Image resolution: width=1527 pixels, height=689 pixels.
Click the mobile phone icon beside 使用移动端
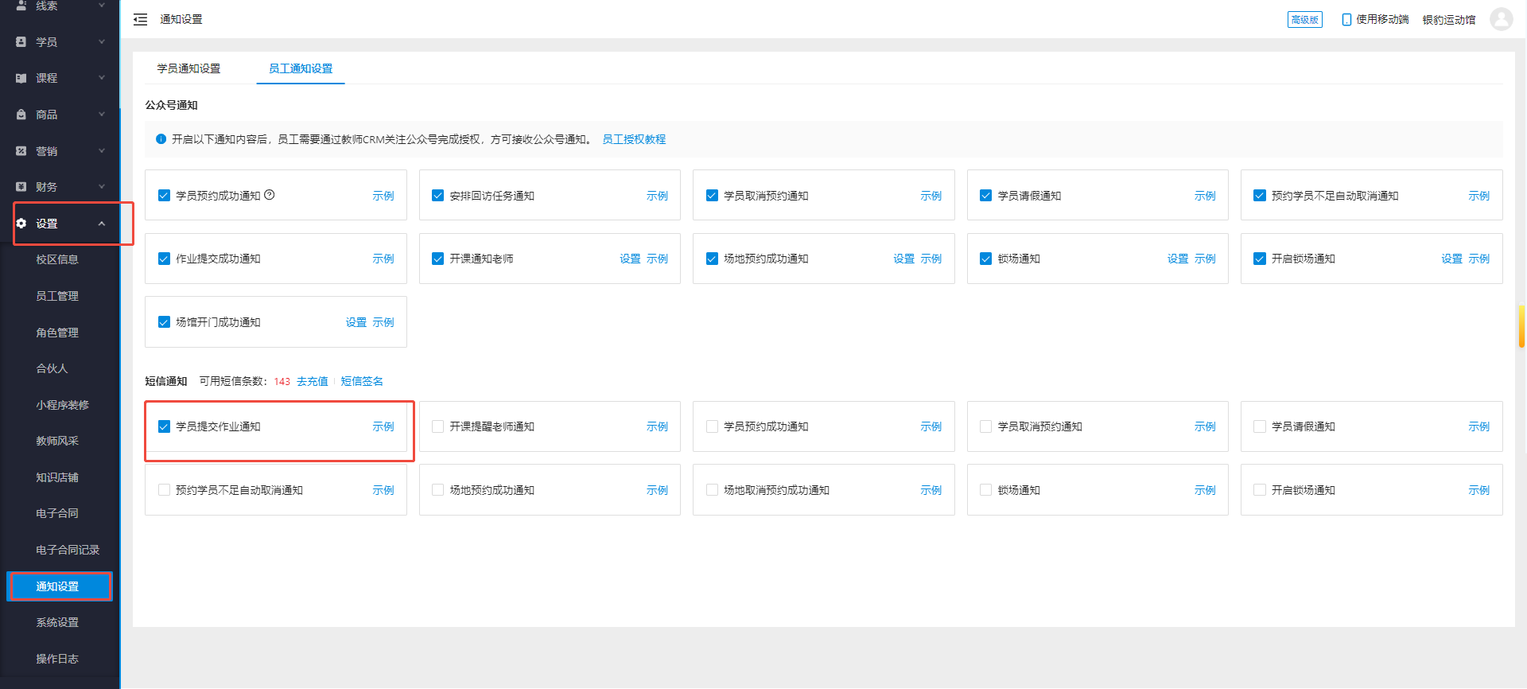point(1346,19)
